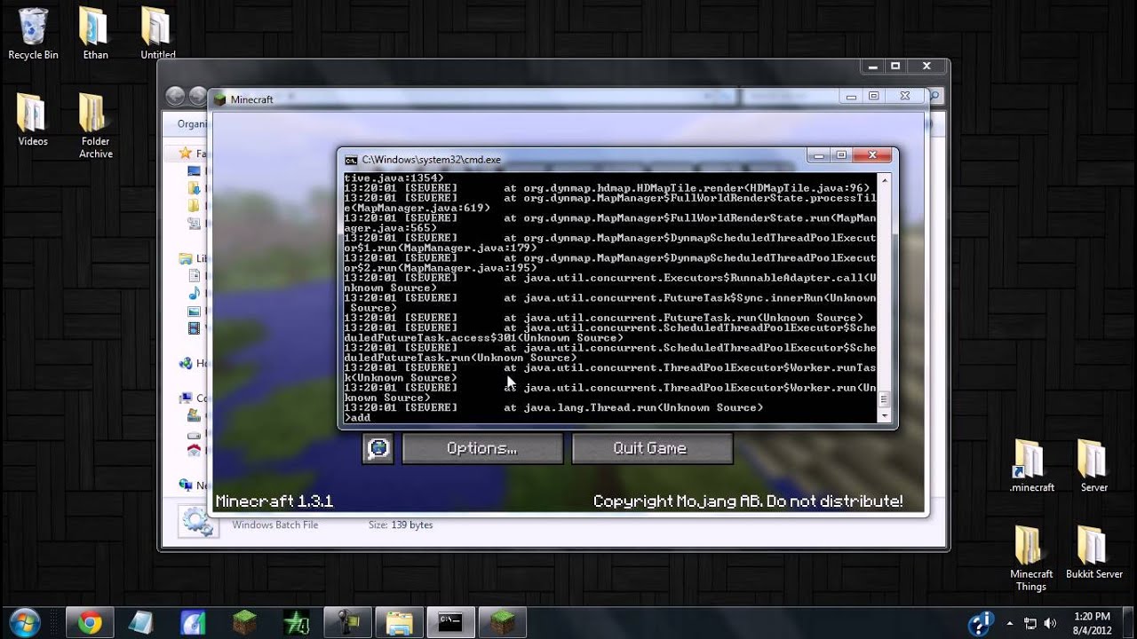Minimize the Minecraft window

click(x=851, y=96)
